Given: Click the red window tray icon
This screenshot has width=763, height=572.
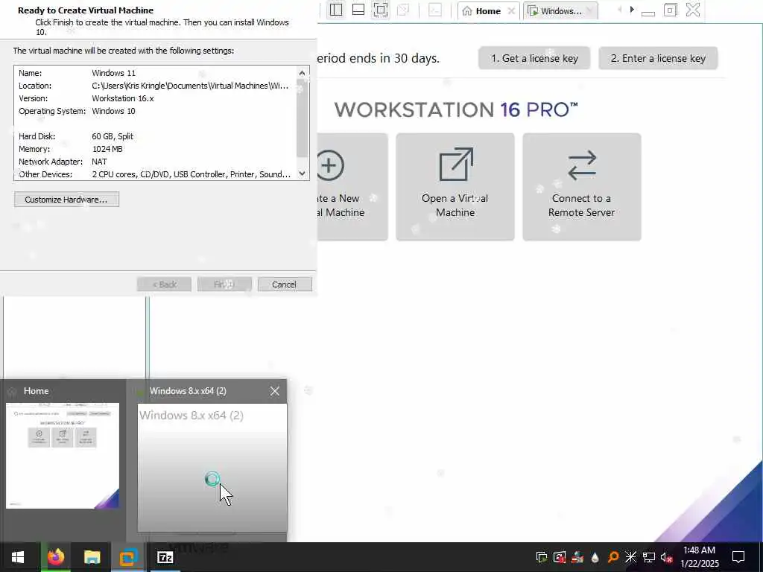Looking at the screenshot, I should click(x=560, y=557).
